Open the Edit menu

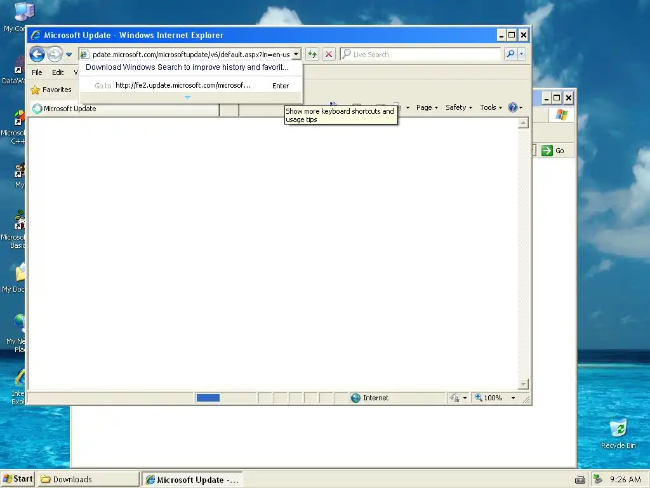pos(58,72)
